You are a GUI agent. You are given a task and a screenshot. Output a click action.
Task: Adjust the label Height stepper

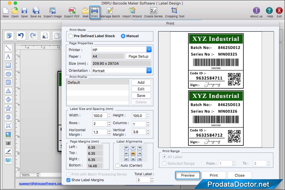pos(148,116)
